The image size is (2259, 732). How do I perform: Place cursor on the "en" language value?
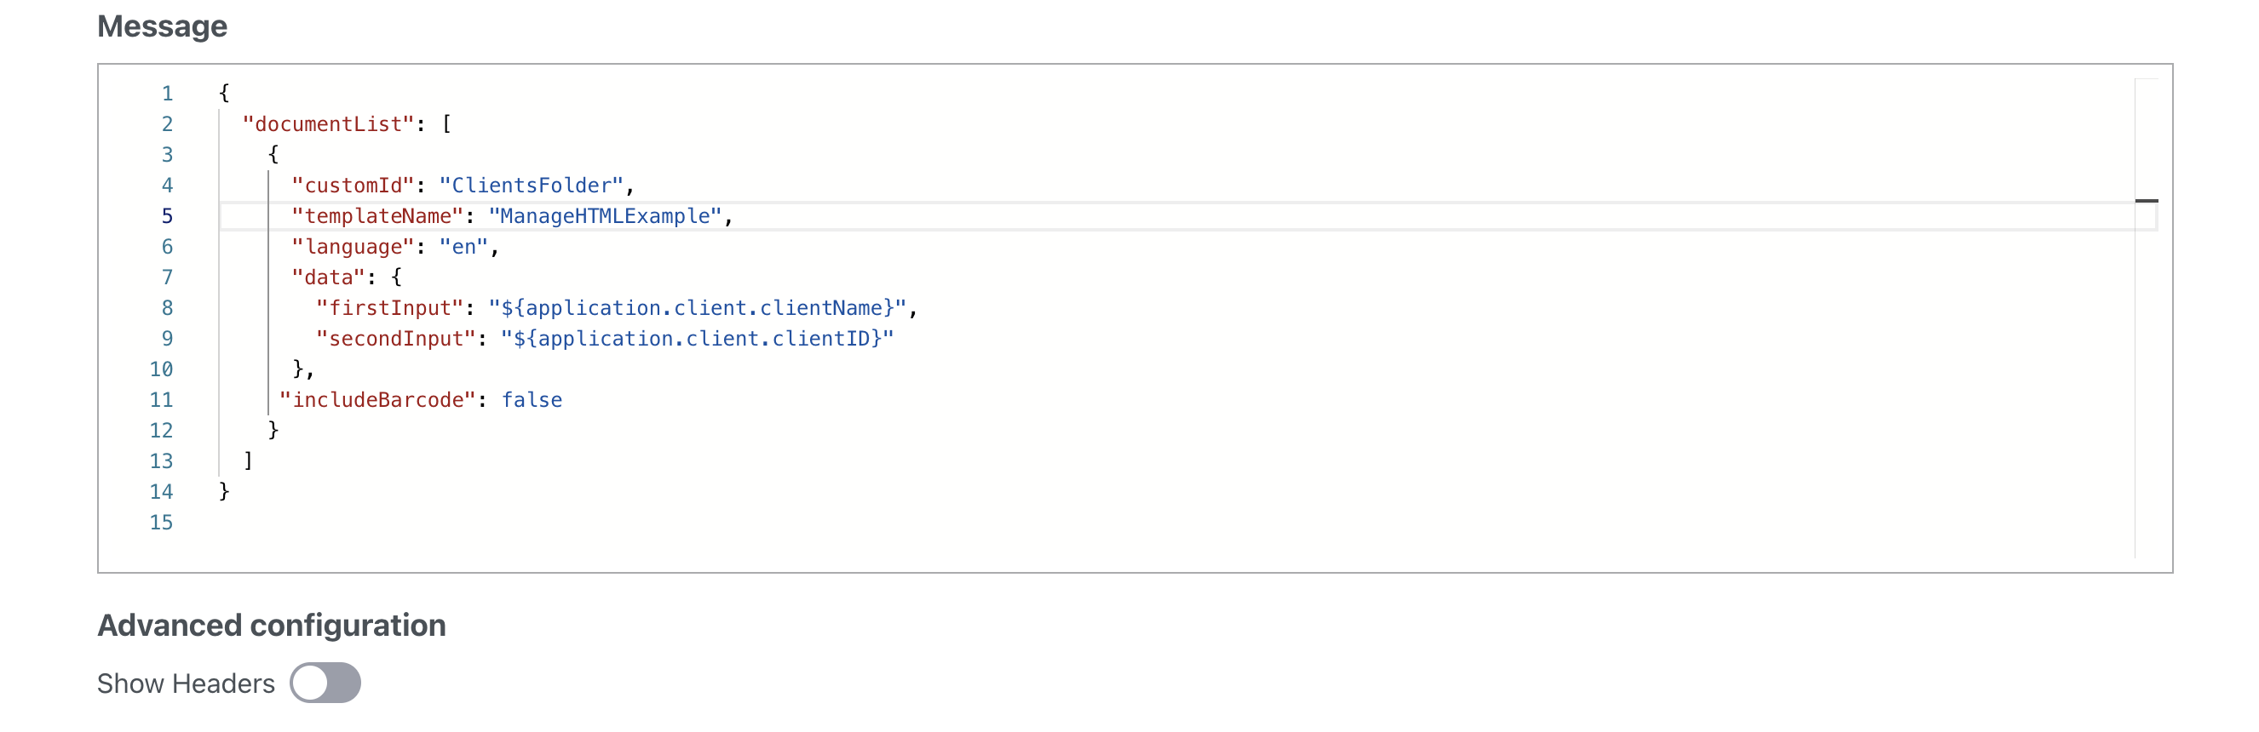pos(463,246)
